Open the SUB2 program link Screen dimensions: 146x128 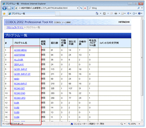coord(17,108)
